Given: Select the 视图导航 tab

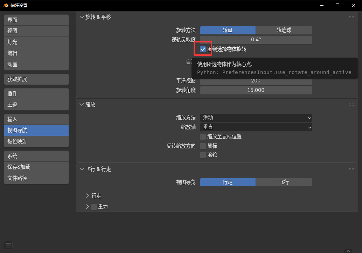Looking at the screenshot, I should [x=36, y=130].
